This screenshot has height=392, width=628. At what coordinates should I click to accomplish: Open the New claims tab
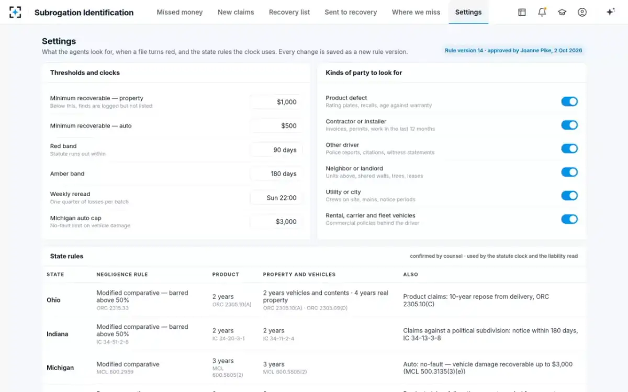tap(235, 12)
